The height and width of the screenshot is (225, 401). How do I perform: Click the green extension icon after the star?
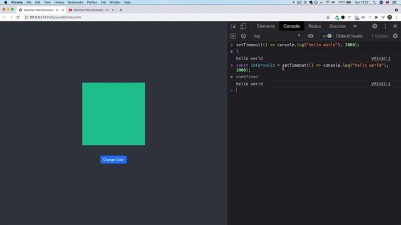(337, 17)
